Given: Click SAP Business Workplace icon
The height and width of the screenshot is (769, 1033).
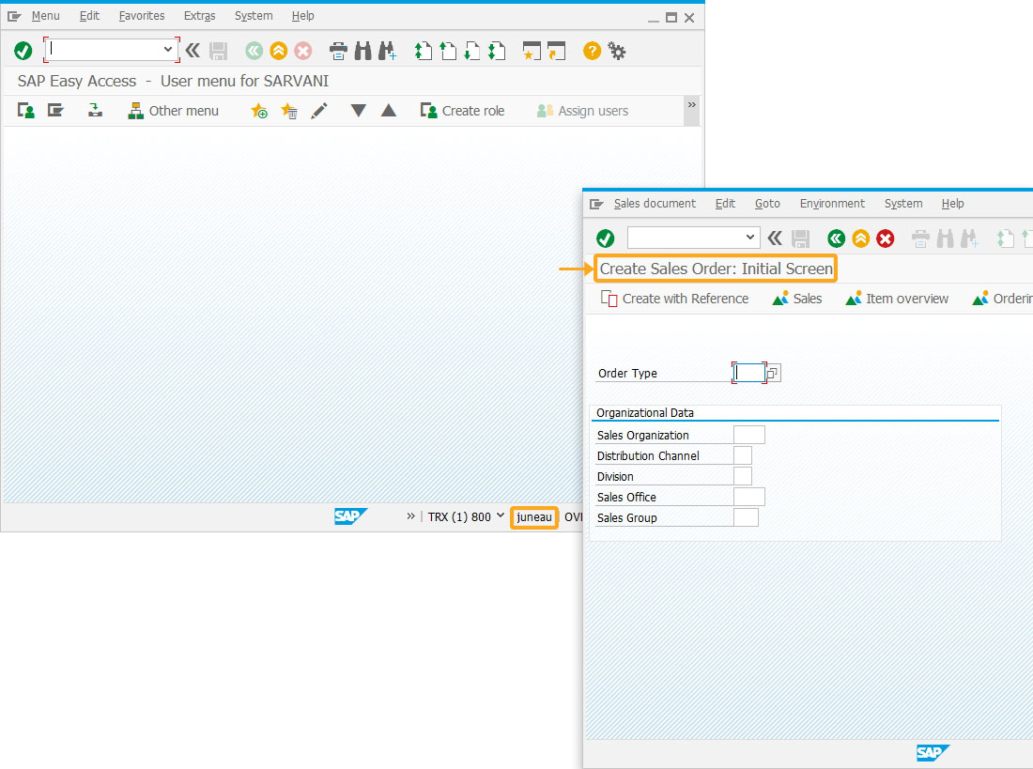Looking at the screenshot, I should pyautogui.click(x=96, y=111).
